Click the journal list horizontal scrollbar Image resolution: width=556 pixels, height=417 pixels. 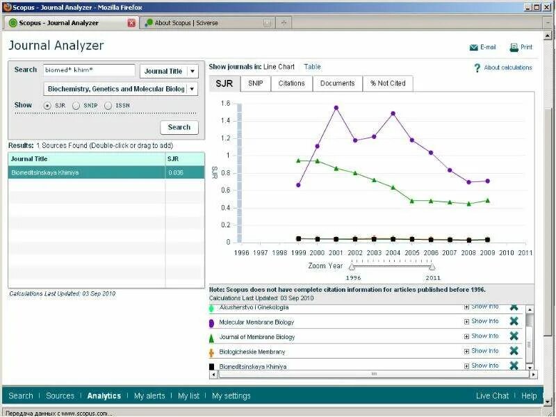click(373, 374)
